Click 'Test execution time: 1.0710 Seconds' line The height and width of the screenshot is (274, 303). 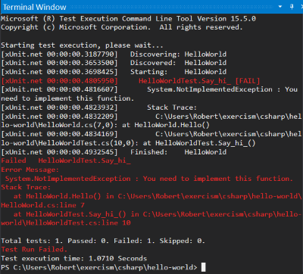pos(73,258)
